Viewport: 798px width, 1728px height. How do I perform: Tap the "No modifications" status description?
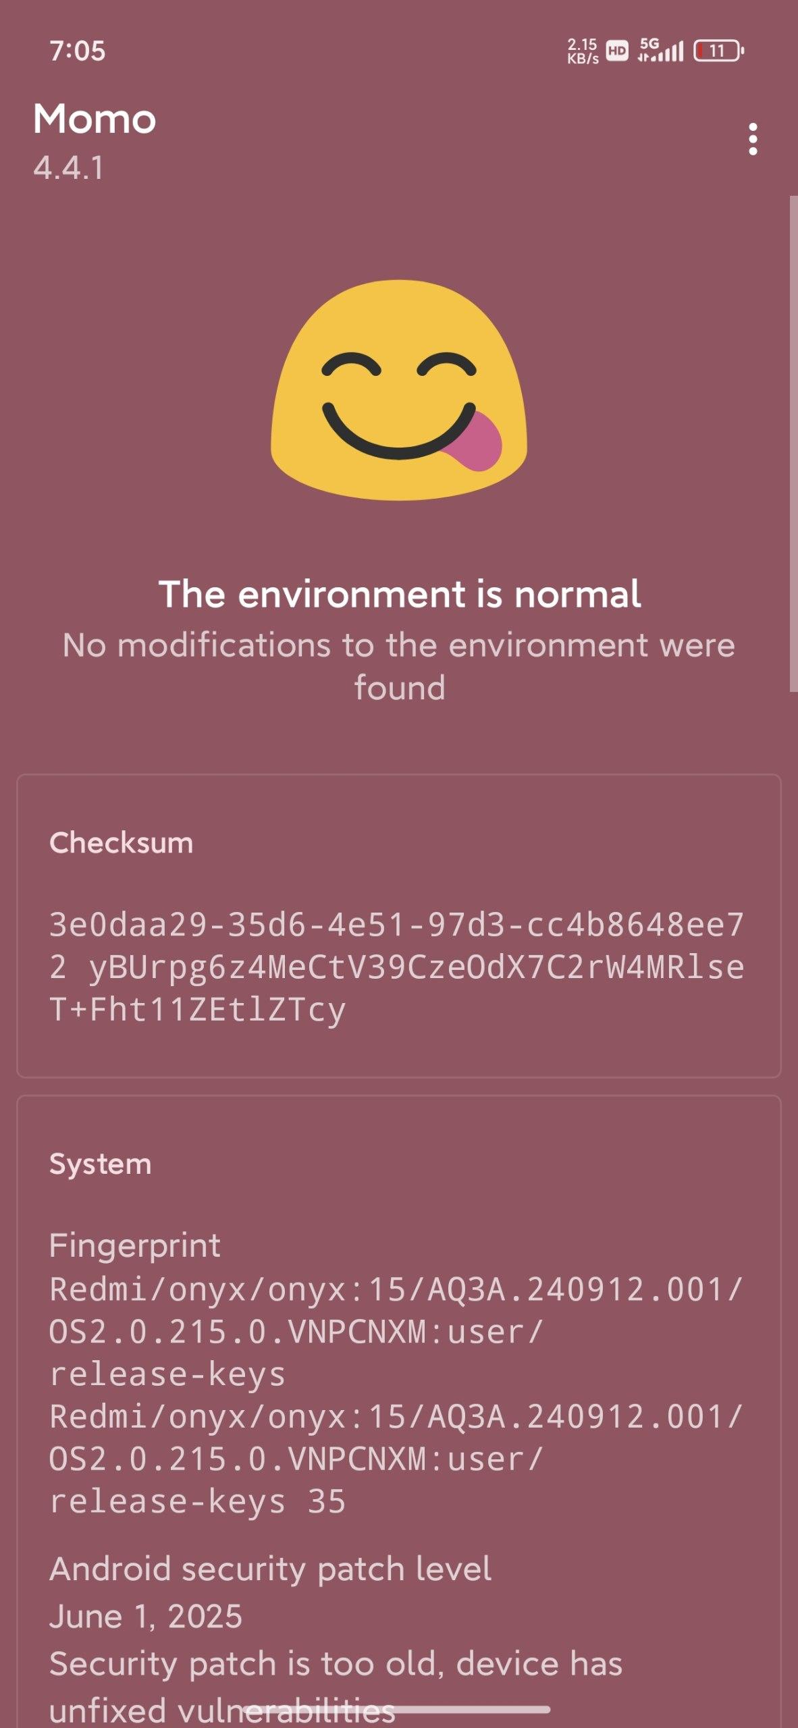399,666
